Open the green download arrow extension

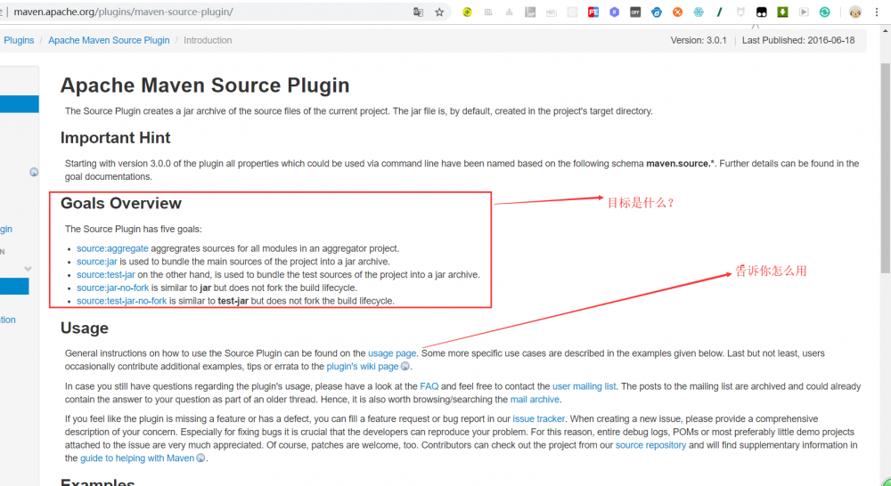[x=782, y=12]
